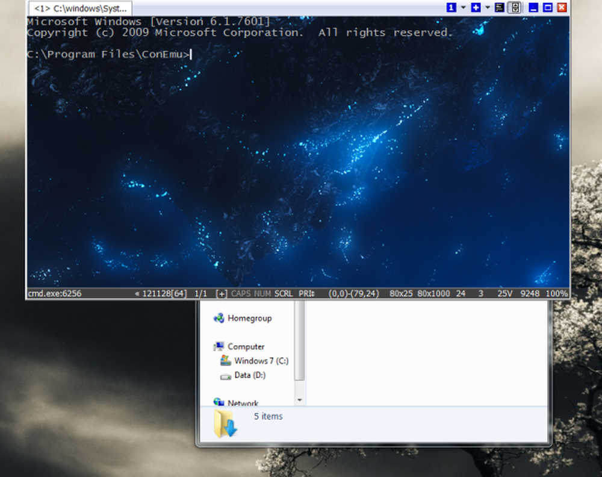The image size is (602, 477).
Task: Click cmd.exe:6256 in status bar
Action: point(55,294)
